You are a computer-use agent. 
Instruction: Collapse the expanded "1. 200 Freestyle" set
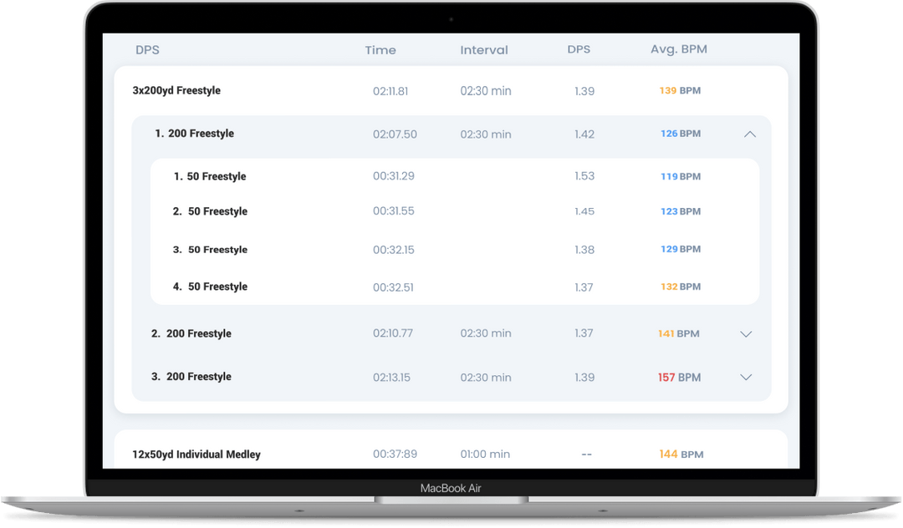(x=748, y=135)
